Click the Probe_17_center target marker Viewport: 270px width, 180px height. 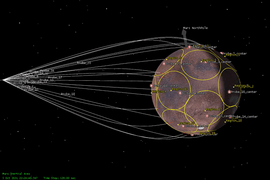tap(164, 64)
